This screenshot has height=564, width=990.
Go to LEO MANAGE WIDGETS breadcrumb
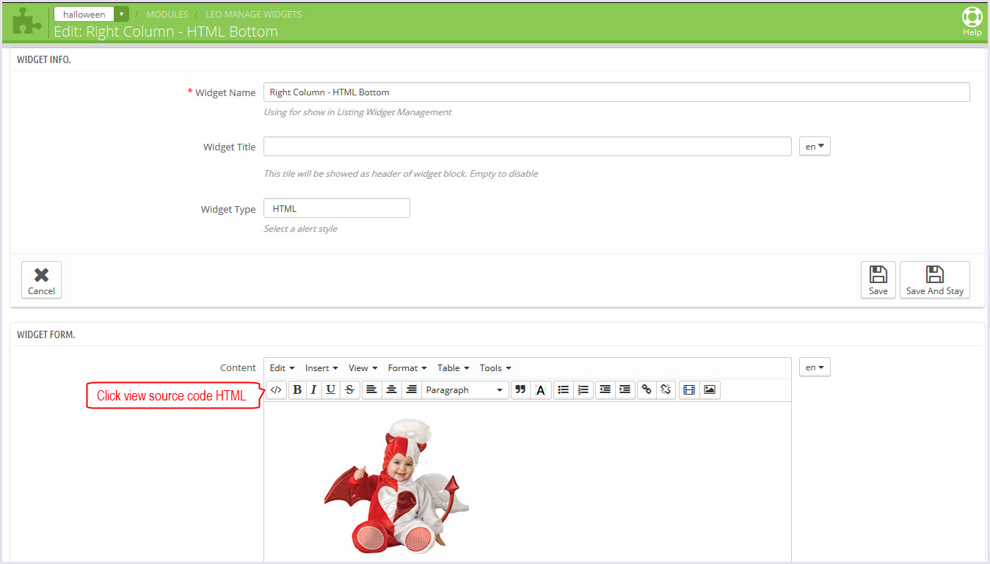[x=253, y=14]
